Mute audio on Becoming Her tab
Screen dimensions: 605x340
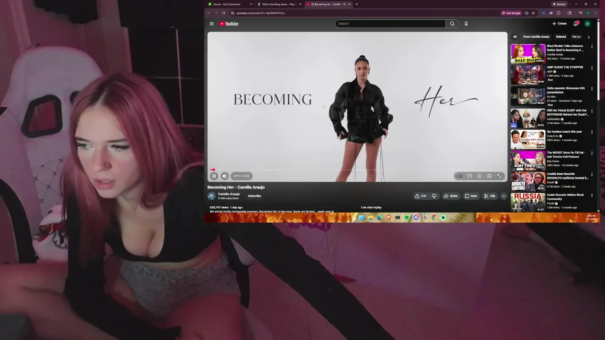[x=344, y=4]
